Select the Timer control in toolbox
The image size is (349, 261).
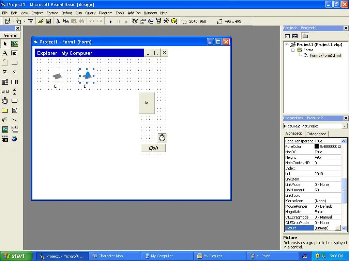(x=5, y=101)
